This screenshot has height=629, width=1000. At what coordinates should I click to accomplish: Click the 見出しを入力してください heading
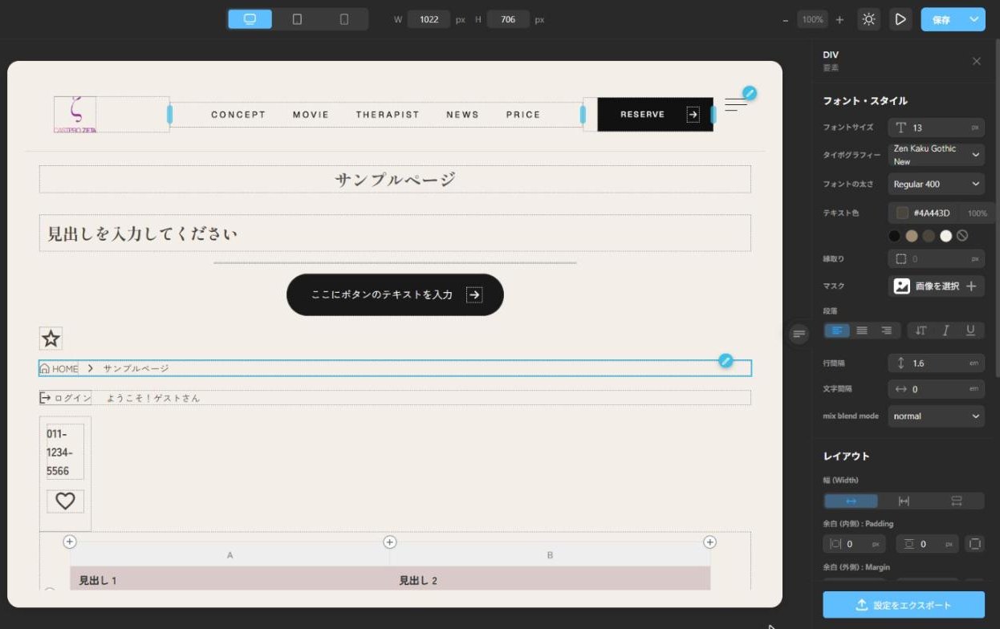tap(142, 234)
